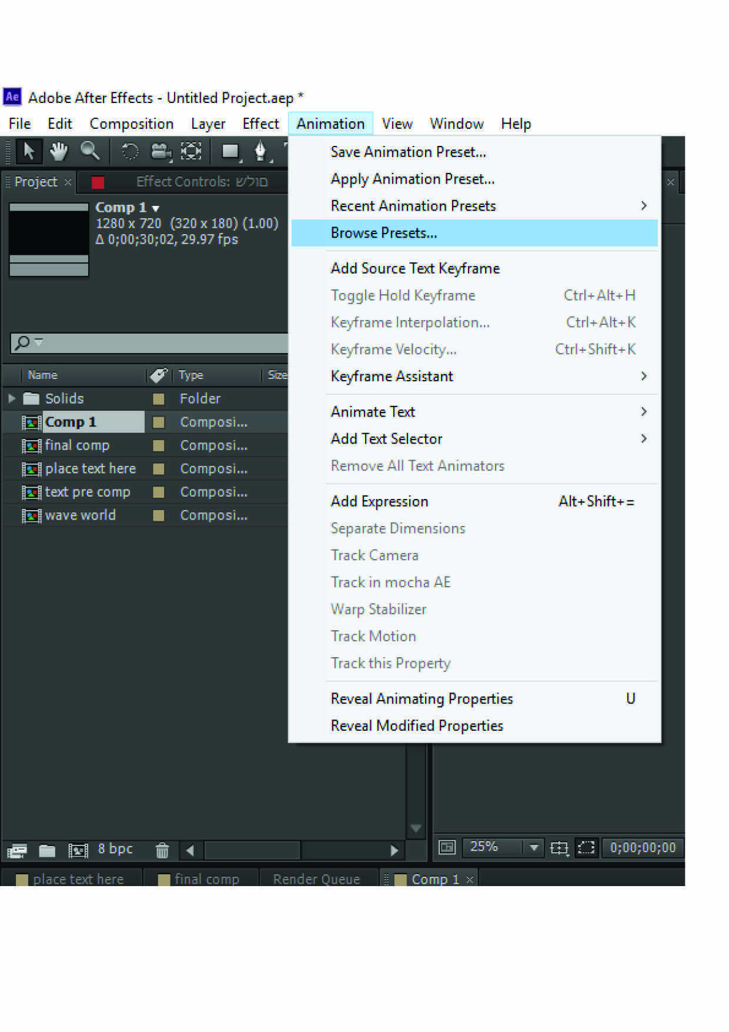Open the Comp 1 name dropdown arrow
Screen dimensions: 729x1032
(156, 208)
